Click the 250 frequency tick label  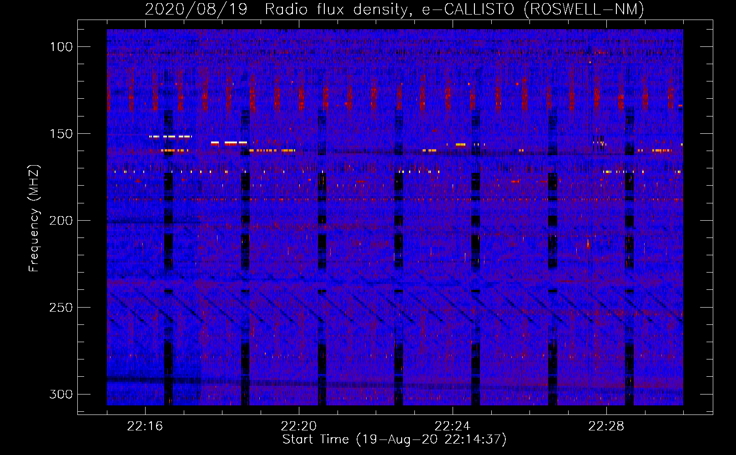pos(61,308)
